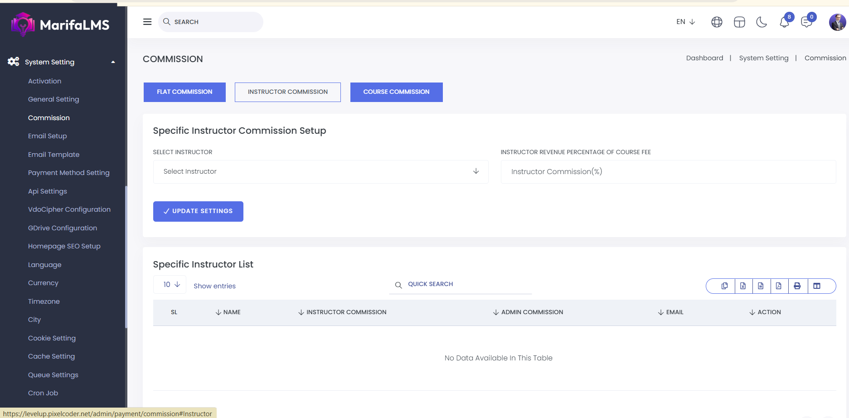849x418 pixels.
Task: Copy the table data to clipboard
Action: pyautogui.click(x=724, y=286)
